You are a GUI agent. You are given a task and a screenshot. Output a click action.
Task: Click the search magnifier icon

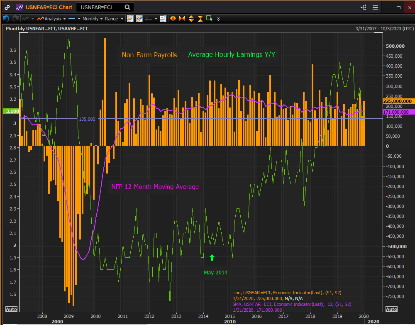click(127, 7)
